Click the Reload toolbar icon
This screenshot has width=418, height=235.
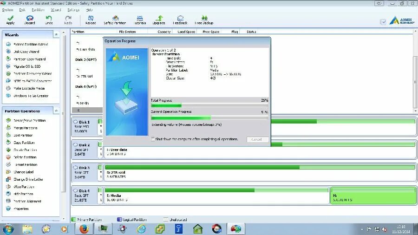[91, 20]
